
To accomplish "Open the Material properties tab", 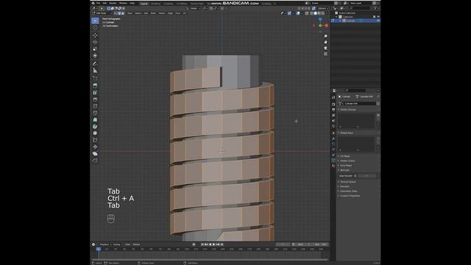I will click(x=333, y=166).
